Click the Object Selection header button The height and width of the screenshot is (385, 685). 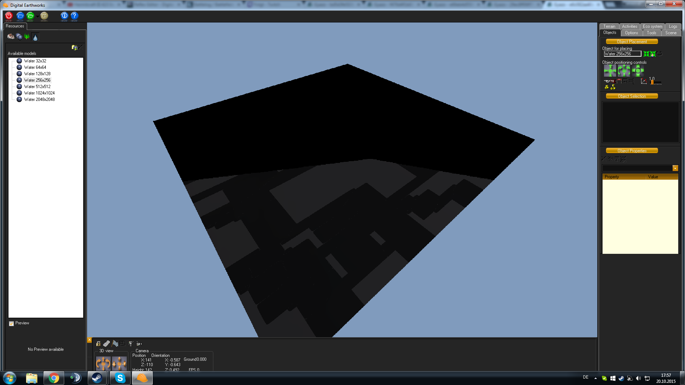[631, 96]
